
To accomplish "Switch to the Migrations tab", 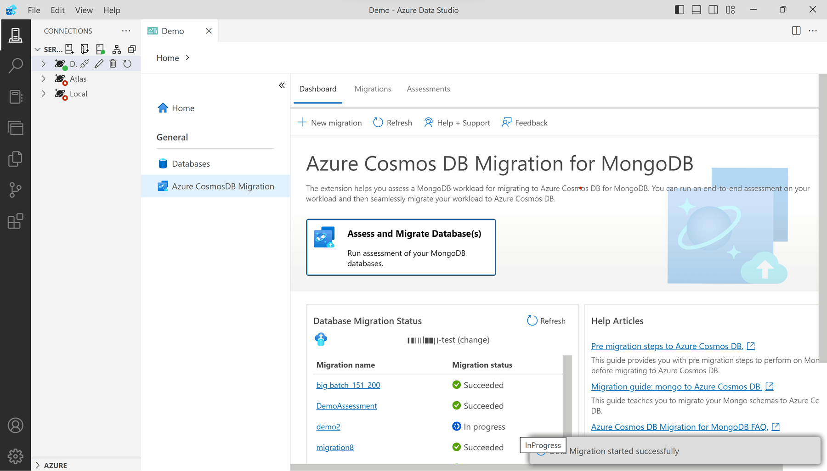I will point(373,89).
